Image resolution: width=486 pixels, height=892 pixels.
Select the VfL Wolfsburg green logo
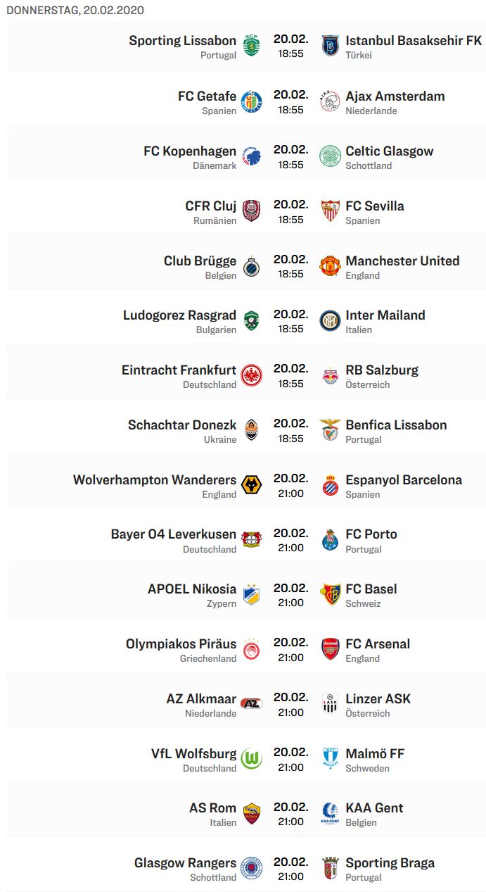[251, 759]
